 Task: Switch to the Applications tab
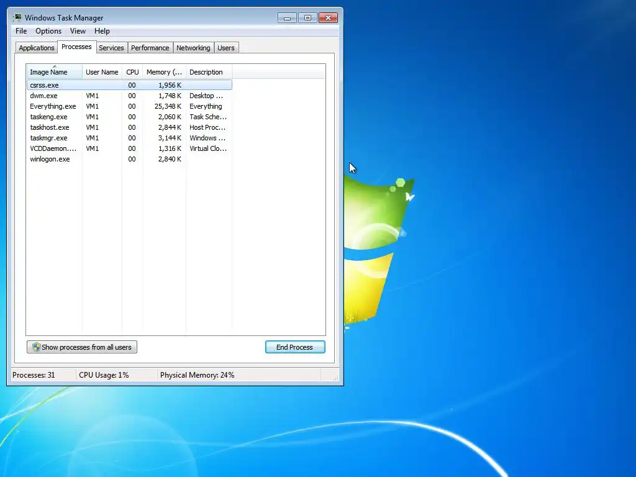pyautogui.click(x=37, y=48)
